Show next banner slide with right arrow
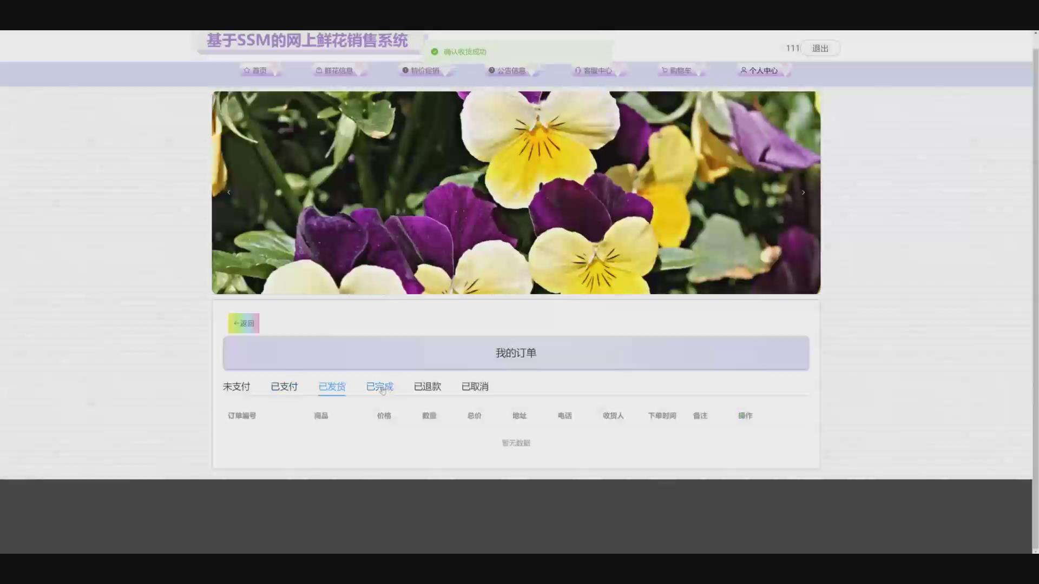This screenshot has height=584, width=1039. tap(803, 193)
